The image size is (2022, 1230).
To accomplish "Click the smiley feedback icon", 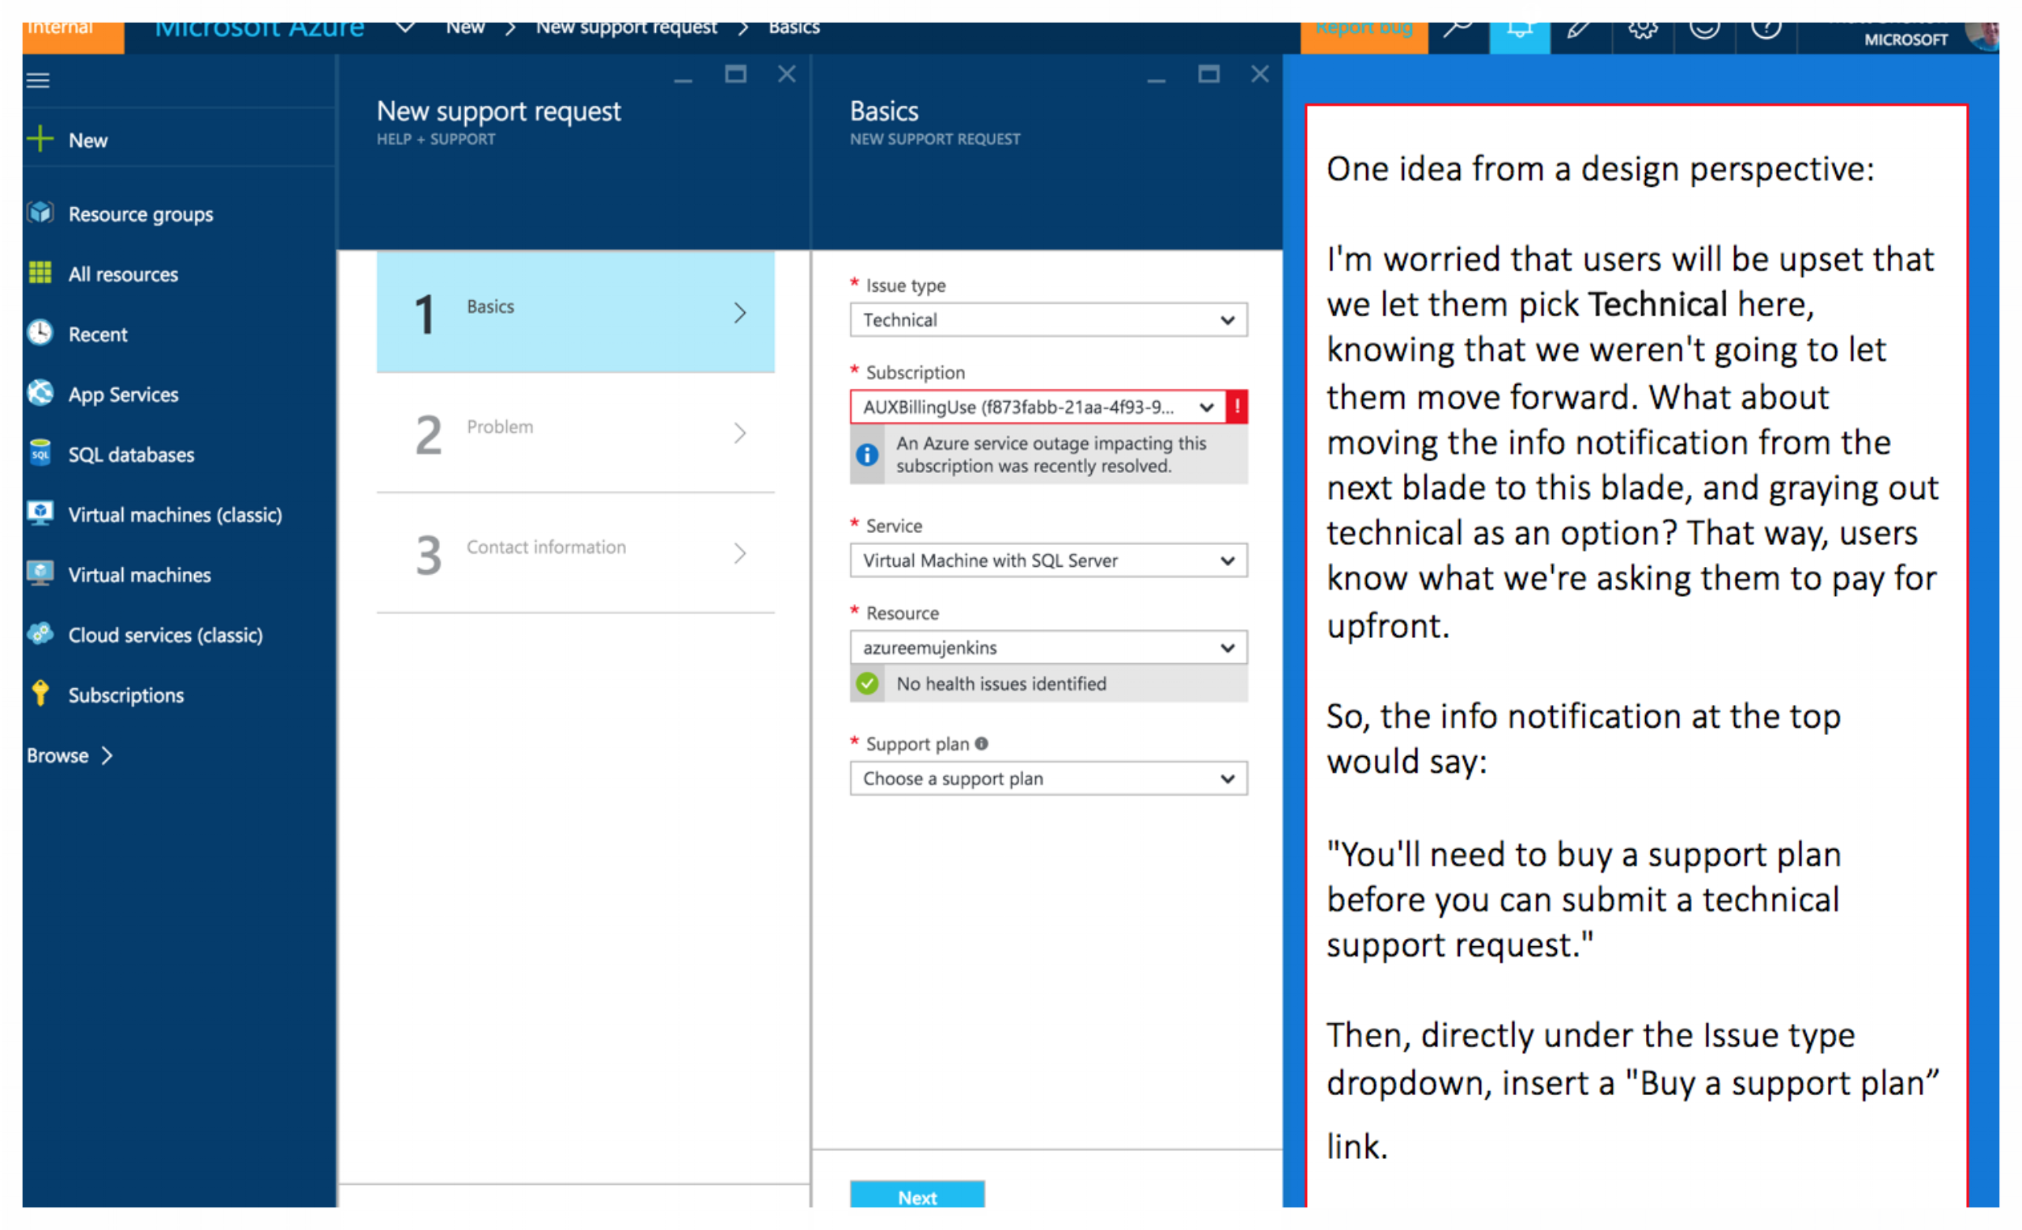I will point(1704,29).
